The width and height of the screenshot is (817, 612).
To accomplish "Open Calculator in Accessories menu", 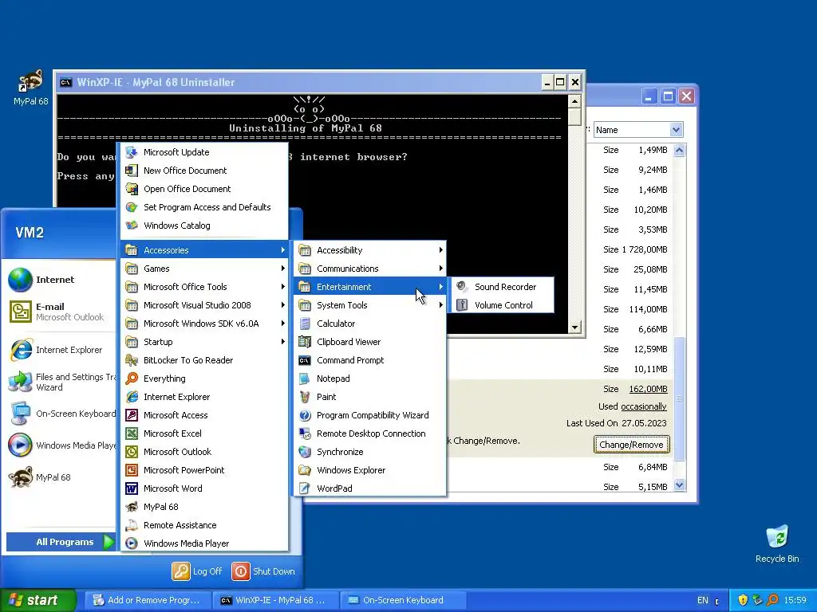I will click(370, 324).
